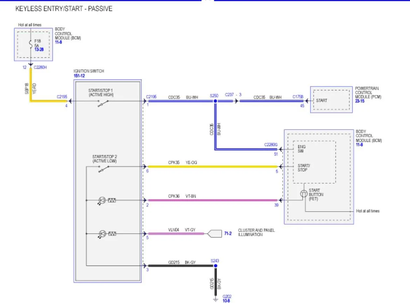
Task: Click the VT-GY wire color label
Action: 190,230
